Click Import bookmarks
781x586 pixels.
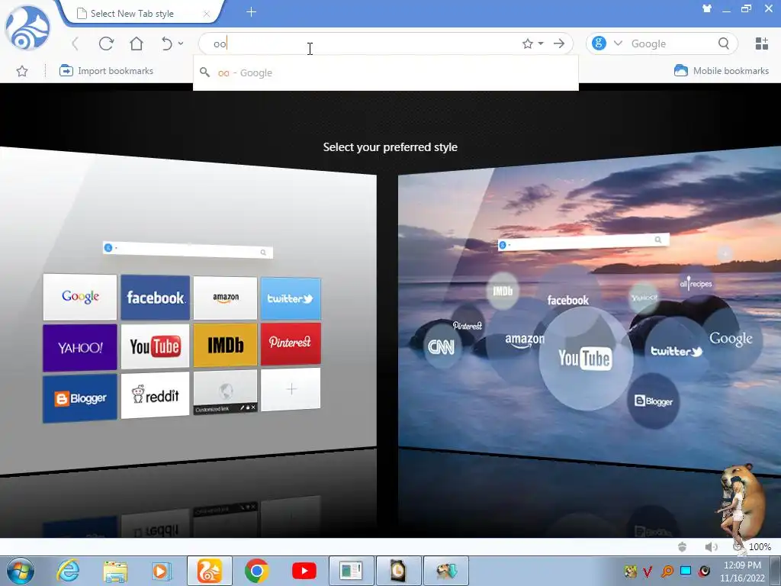point(106,71)
